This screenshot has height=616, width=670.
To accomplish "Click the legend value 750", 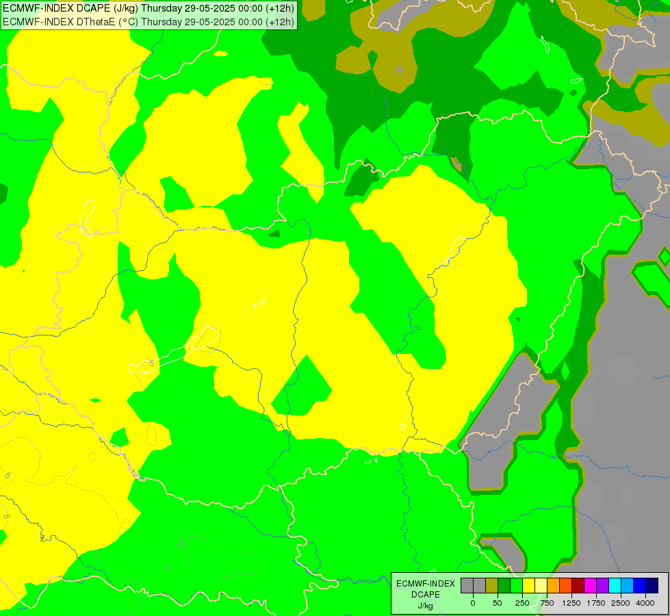I will pyautogui.click(x=547, y=603).
